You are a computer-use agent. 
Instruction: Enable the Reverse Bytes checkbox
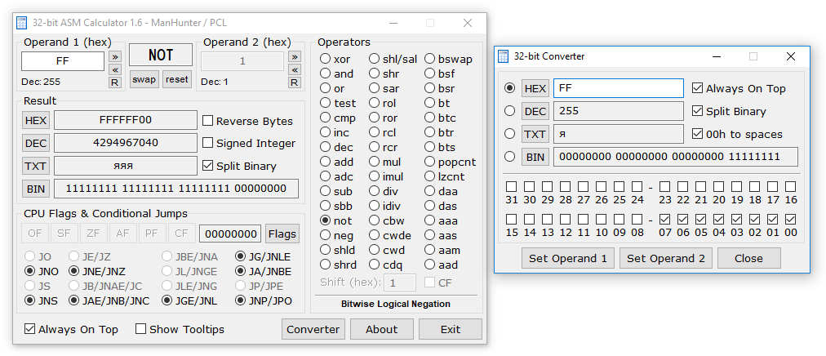(x=208, y=121)
